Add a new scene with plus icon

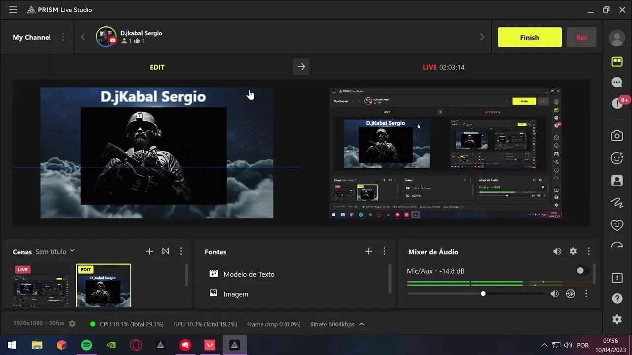[x=150, y=251]
